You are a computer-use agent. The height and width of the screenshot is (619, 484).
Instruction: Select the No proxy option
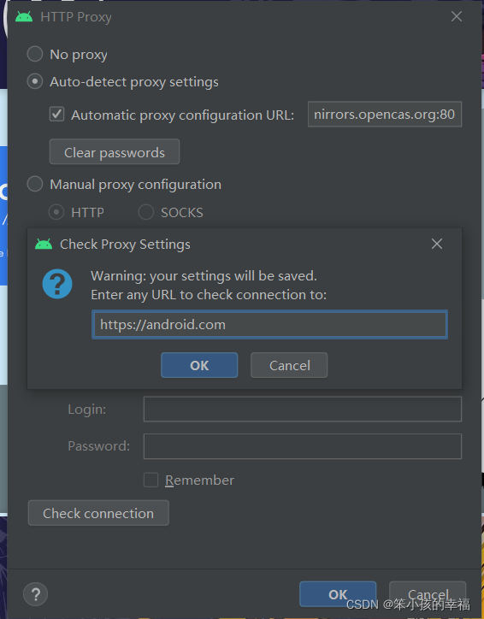[x=35, y=54]
